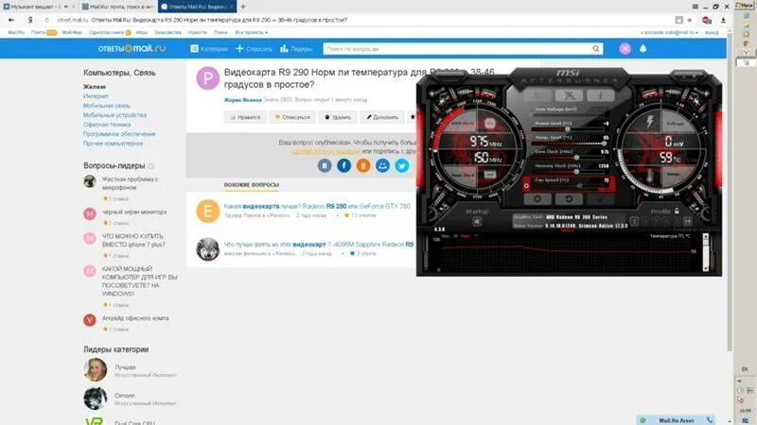Select the Похожие вопросы tab
Image resolution: width=757 pixels, height=425 pixels.
pyautogui.click(x=251, y=185)
